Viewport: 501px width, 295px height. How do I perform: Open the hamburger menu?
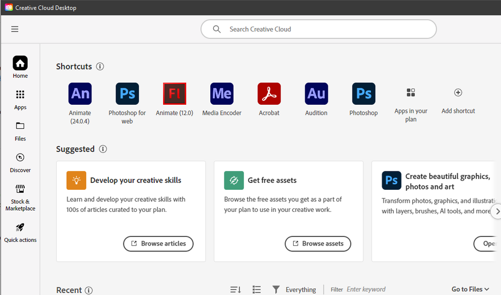[x=15, y=29]
